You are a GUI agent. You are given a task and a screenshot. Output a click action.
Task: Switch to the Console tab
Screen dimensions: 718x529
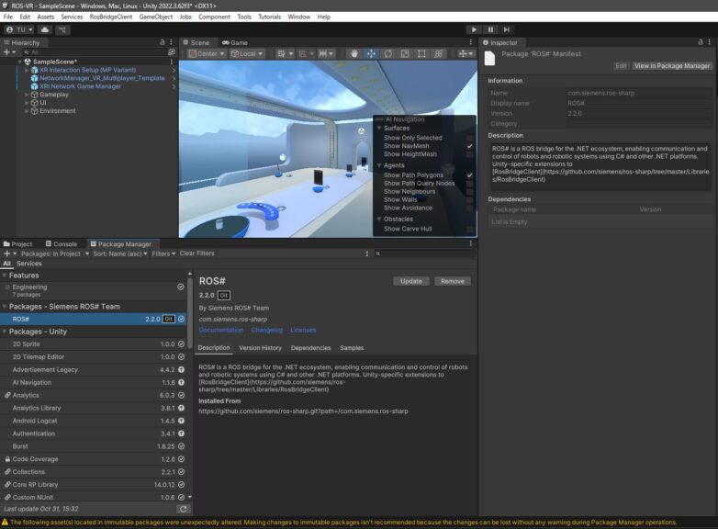click(x=61, y=244)
